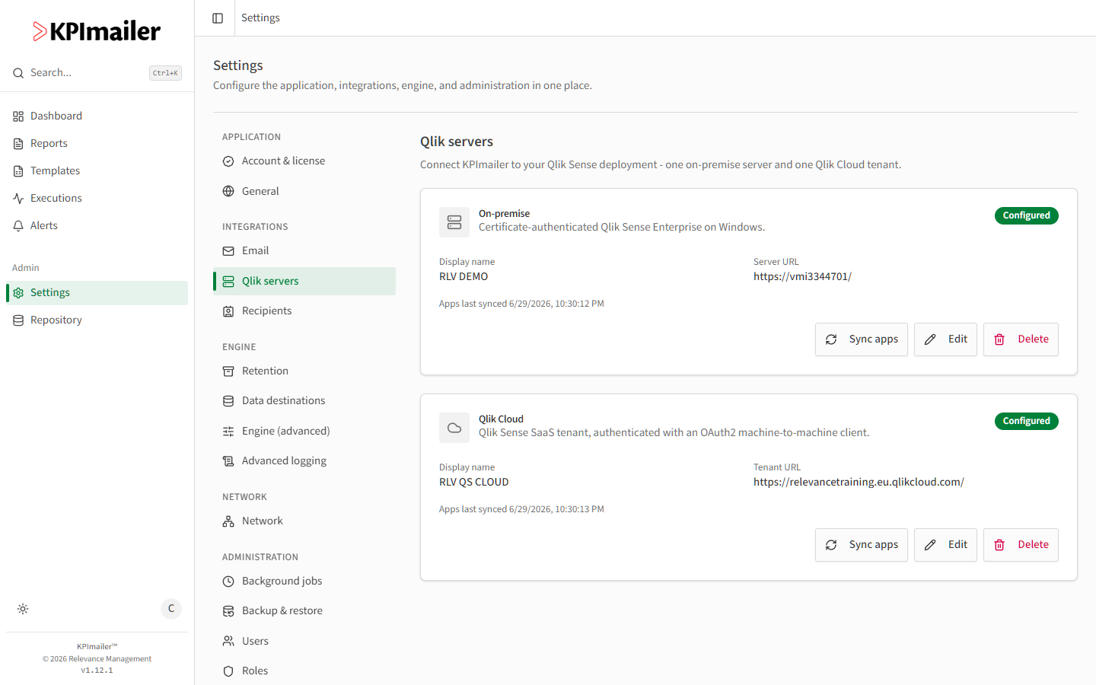Click the Qlik Cloud Configured status badge
Viewport: 1096px width, 685px height.
click(1026, 421)
